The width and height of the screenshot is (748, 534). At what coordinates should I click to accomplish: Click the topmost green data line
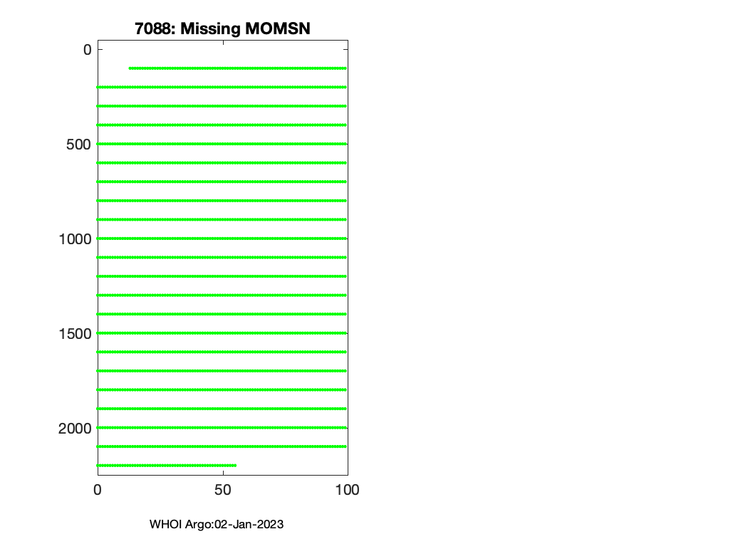(237, 68)
